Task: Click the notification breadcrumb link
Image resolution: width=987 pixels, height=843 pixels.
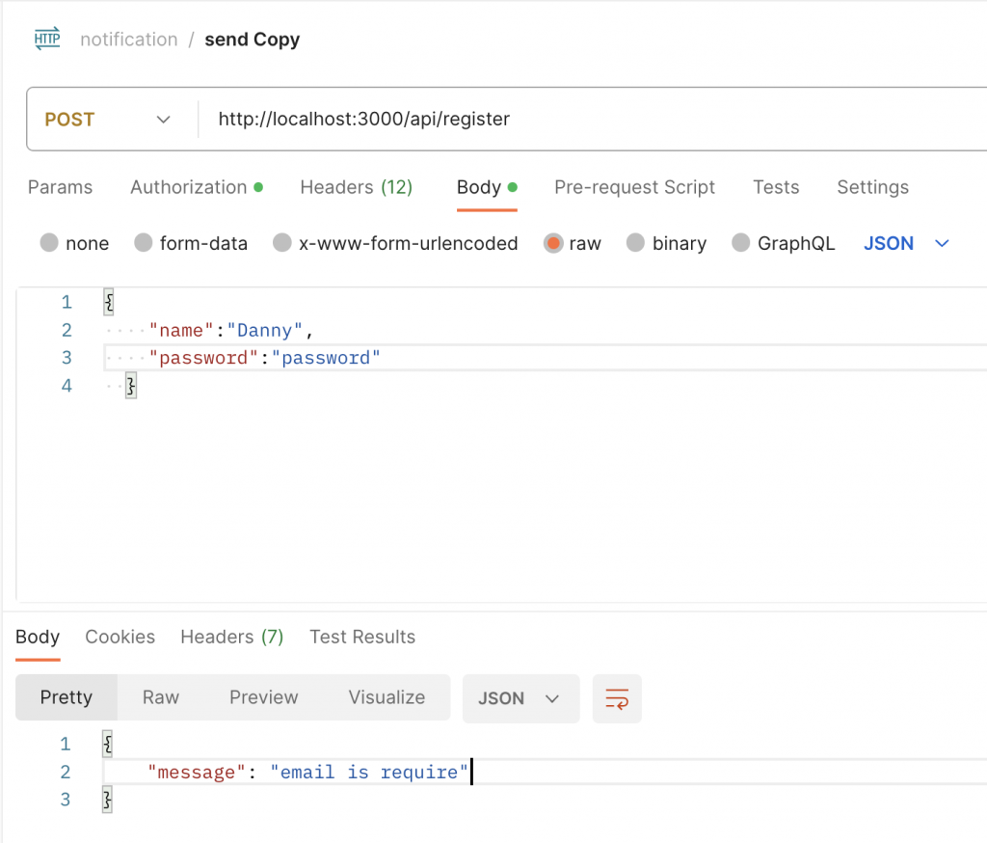Action: pyautogui.click(x=129, y=40)
